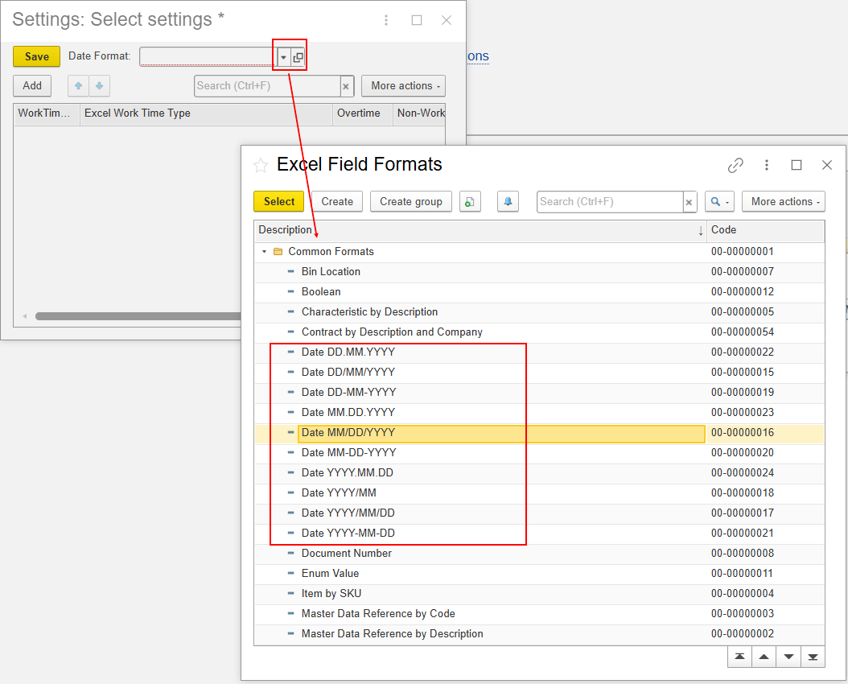Copy link via chain icon in Excel Field Formats
848x684 pixels.
(735, 165)
